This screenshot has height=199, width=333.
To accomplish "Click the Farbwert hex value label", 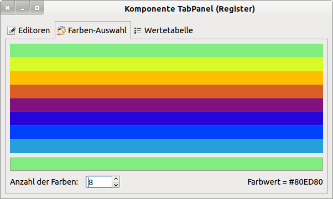I will tap(285, 182).
